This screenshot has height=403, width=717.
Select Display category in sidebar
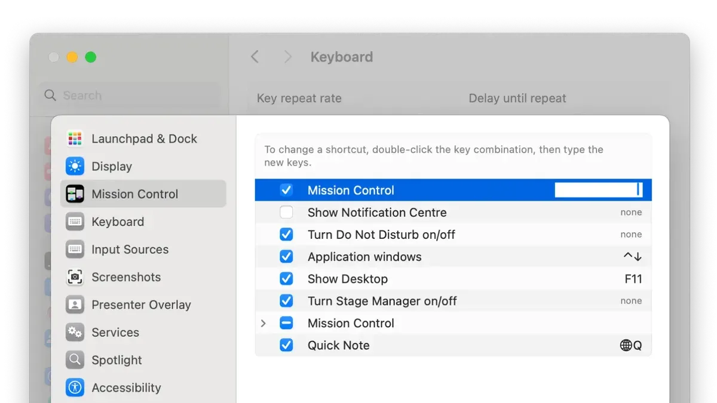pos(143,166)
